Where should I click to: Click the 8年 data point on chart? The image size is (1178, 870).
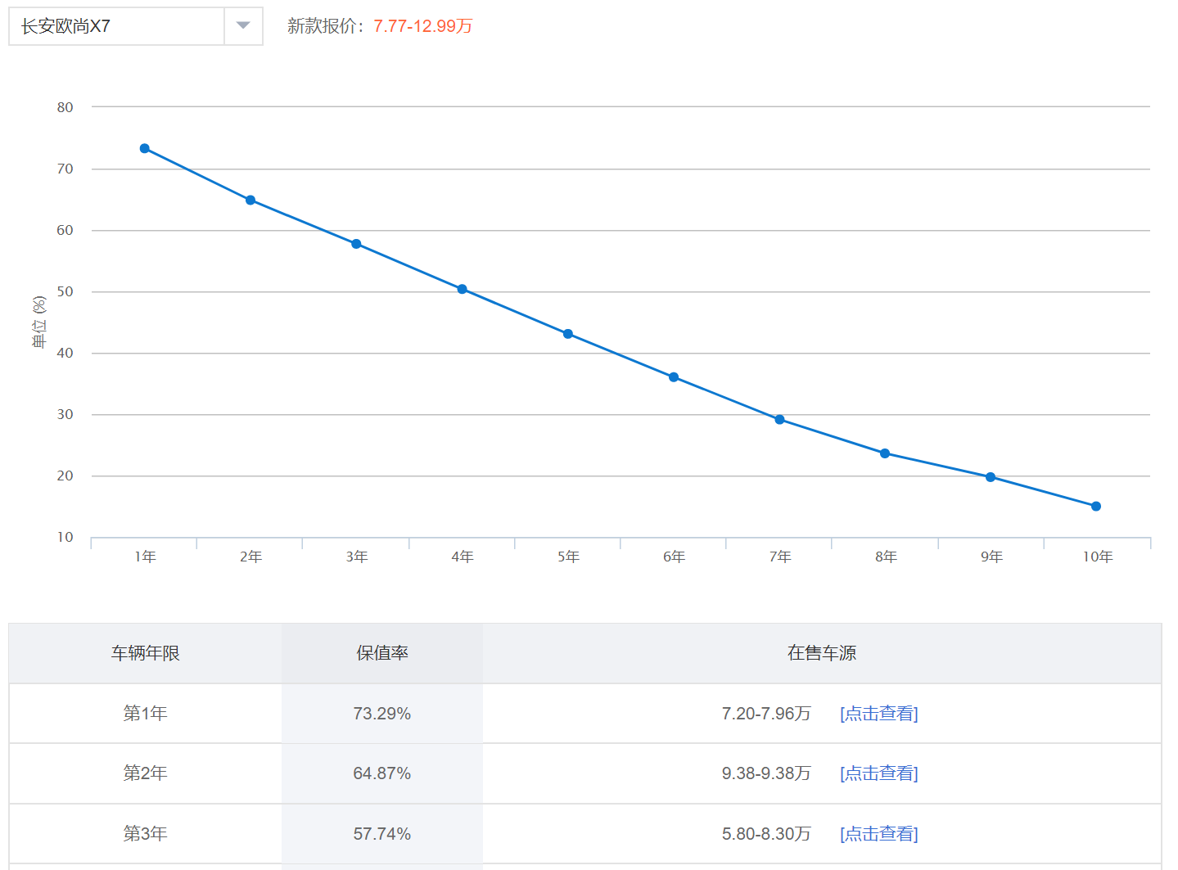(x=885, y=453)
